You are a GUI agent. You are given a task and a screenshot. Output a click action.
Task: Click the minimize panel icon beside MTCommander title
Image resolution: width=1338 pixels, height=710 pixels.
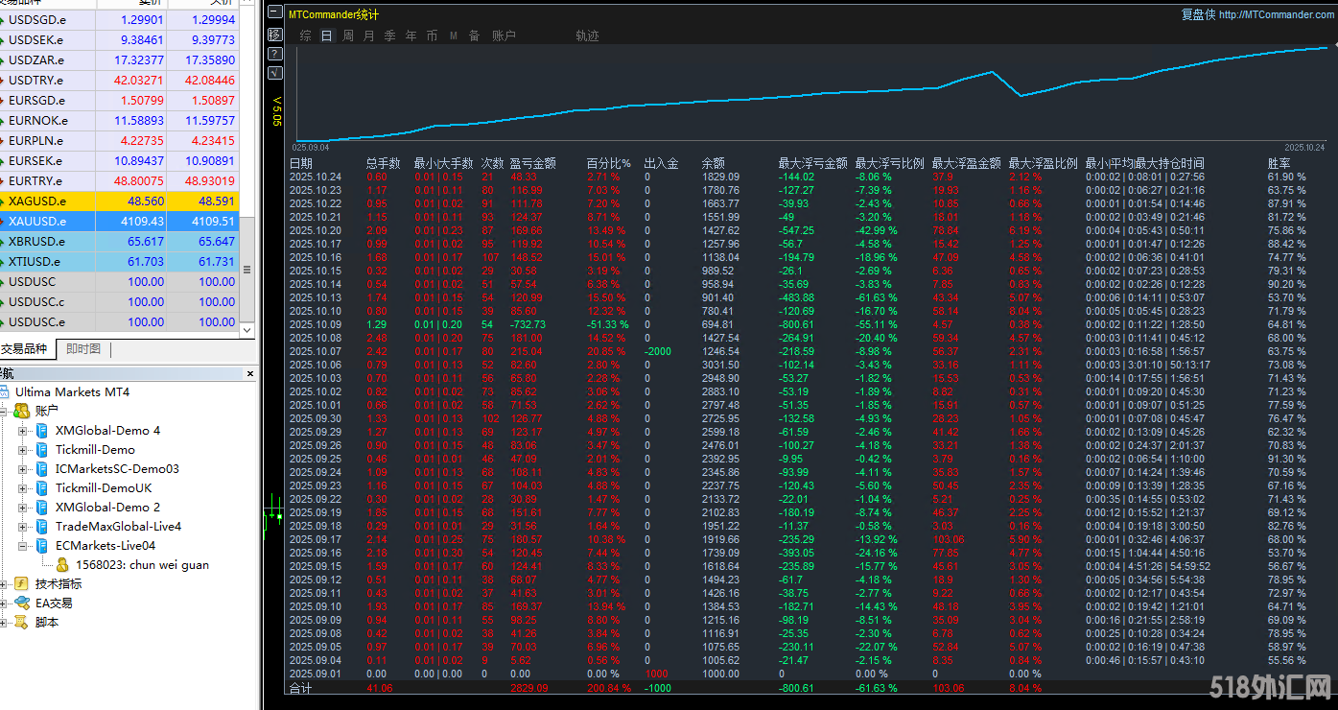point(275,13)
